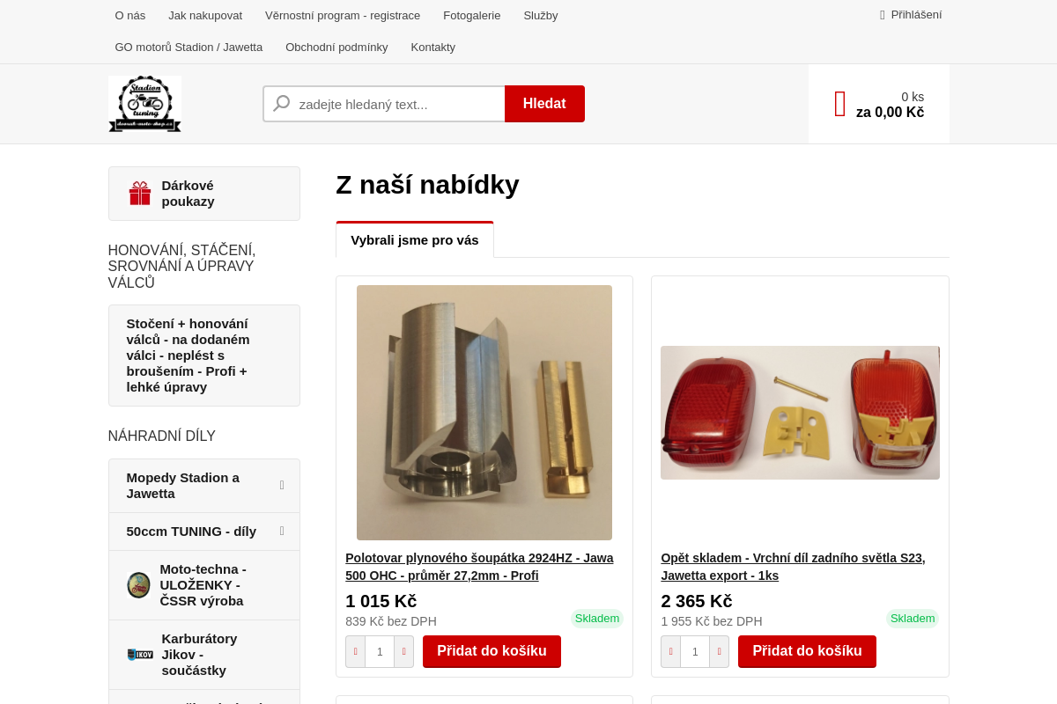
Task: Select the Vybrali jsme pro vás tab
Action: (415, 239)
